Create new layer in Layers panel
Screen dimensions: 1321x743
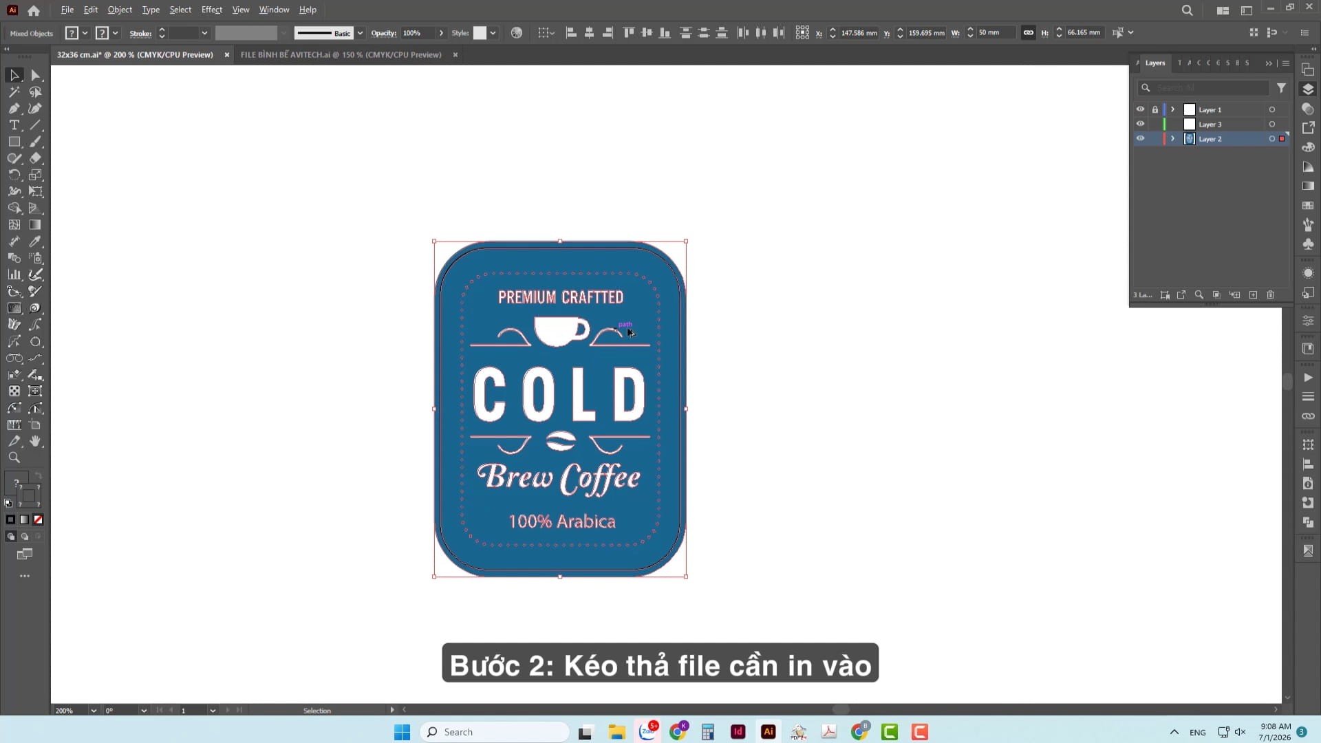(1253, 294)
